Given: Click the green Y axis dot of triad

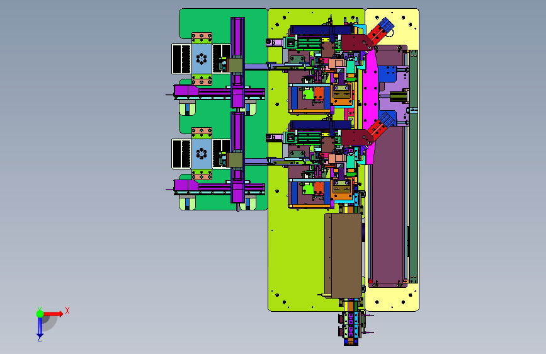Looking at the screenshot, I should tap(40, 314).
